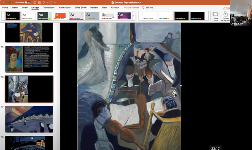
Task: Click the Tell me lightbulb search
Action: pos(148,7)
